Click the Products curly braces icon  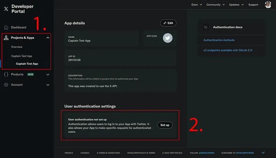click(x=6, y=74)
